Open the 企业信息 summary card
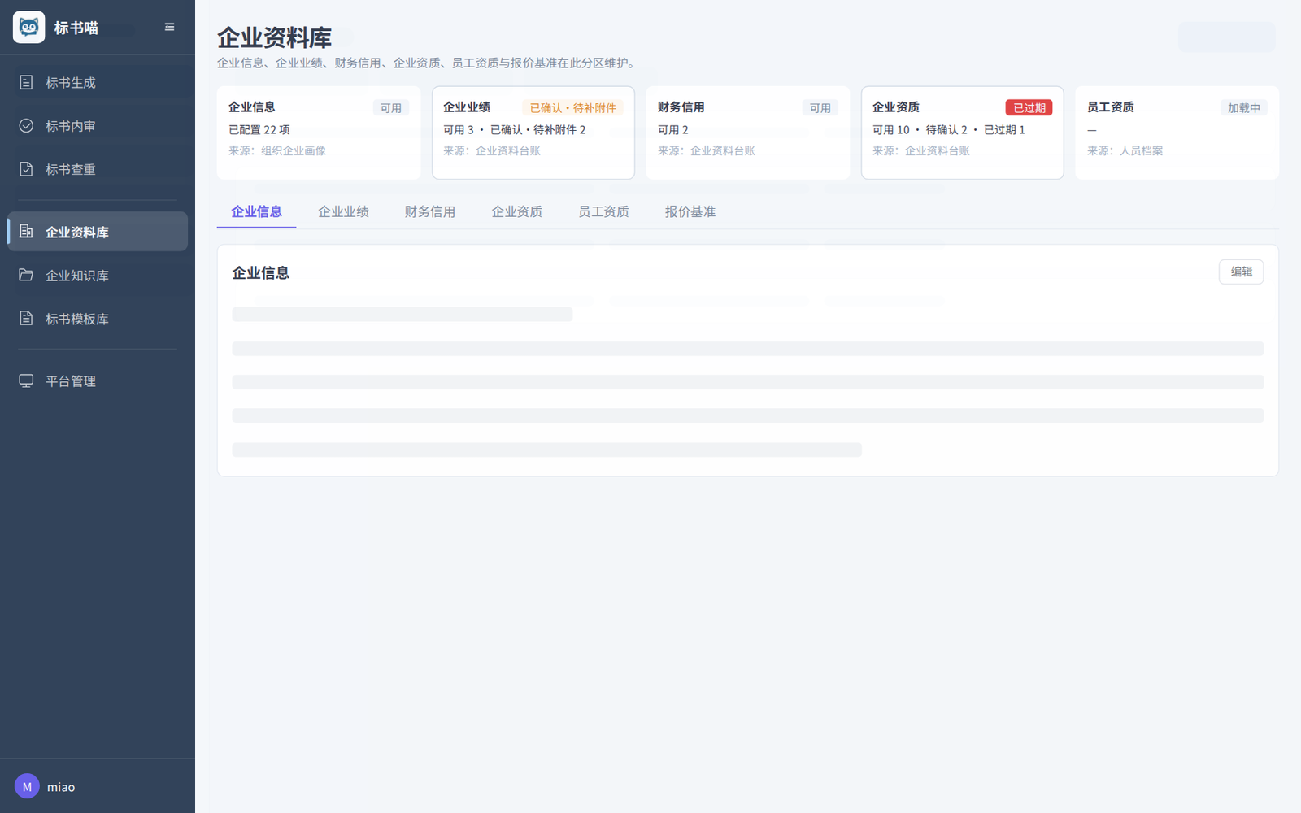Viewport: 1301px width, 813px height. pyautogui.click(x=319, y=133)
